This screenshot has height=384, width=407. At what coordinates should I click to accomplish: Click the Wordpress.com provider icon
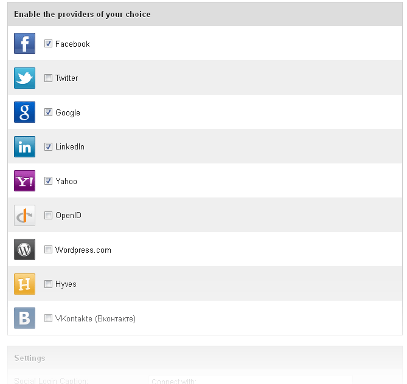[x=24, y=250]
